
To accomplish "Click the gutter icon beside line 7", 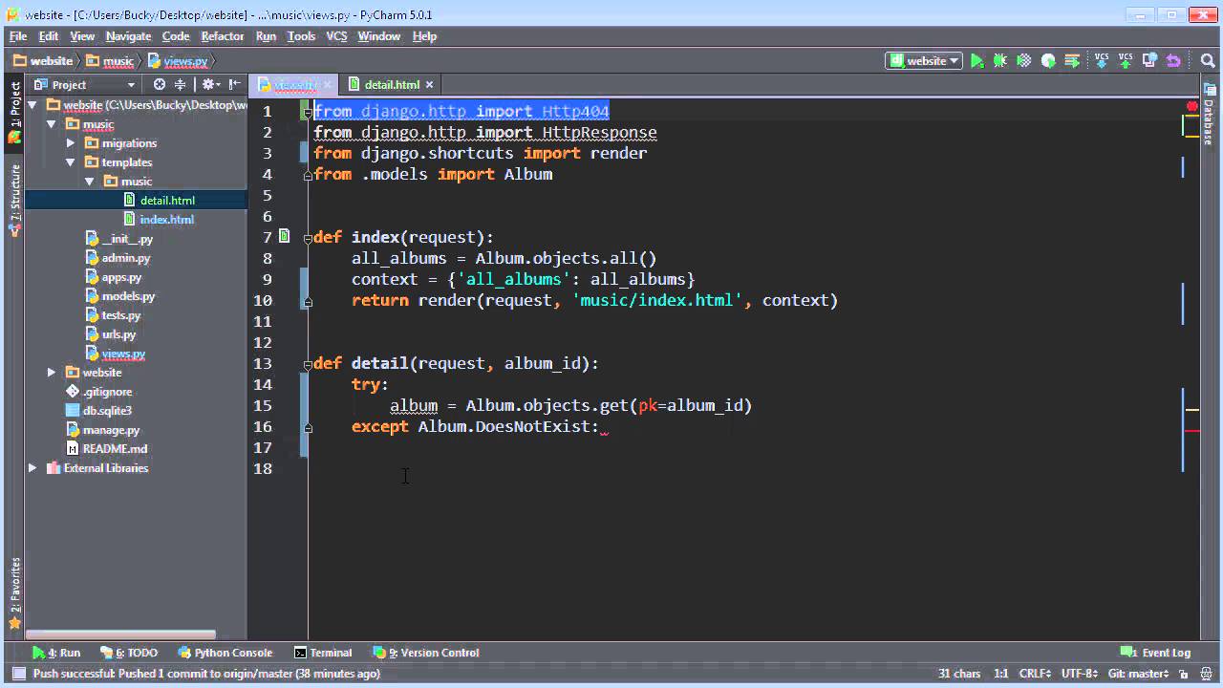I will tap(285, 236).
